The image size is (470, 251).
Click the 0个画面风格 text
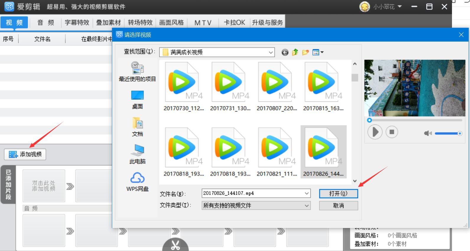tap(402, 235)
